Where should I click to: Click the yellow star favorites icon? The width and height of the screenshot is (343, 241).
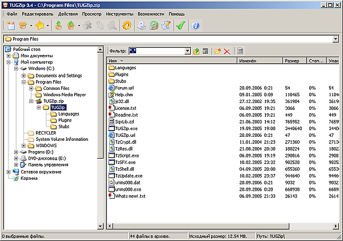click(41, 26)
